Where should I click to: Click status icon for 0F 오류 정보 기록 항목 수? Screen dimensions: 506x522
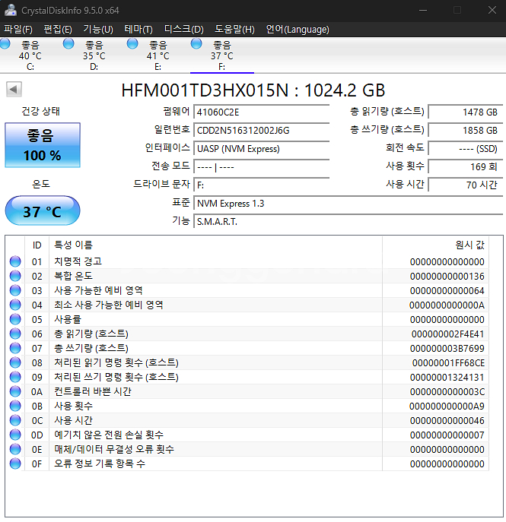(15, 463)
